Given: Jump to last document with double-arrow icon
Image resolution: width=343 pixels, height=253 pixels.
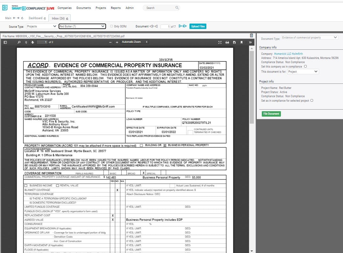Looking at the screenshot, I should [185, 26].
